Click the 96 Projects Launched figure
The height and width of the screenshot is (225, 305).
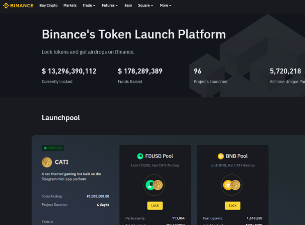coord(197,71)
